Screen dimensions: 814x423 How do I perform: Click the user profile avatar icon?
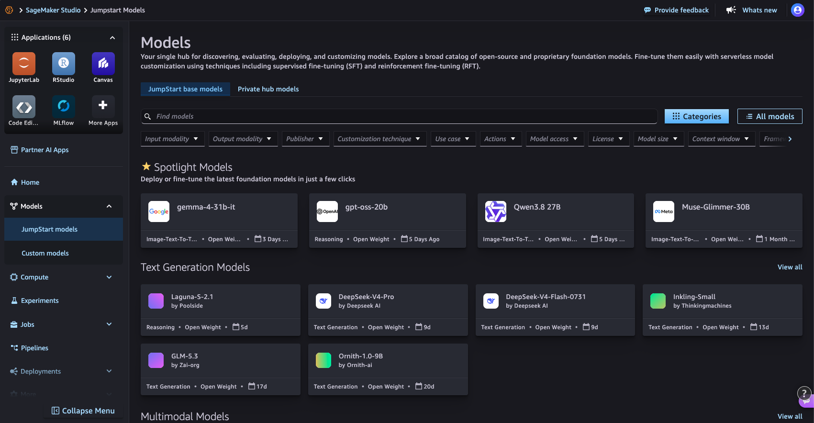[798, 10]
